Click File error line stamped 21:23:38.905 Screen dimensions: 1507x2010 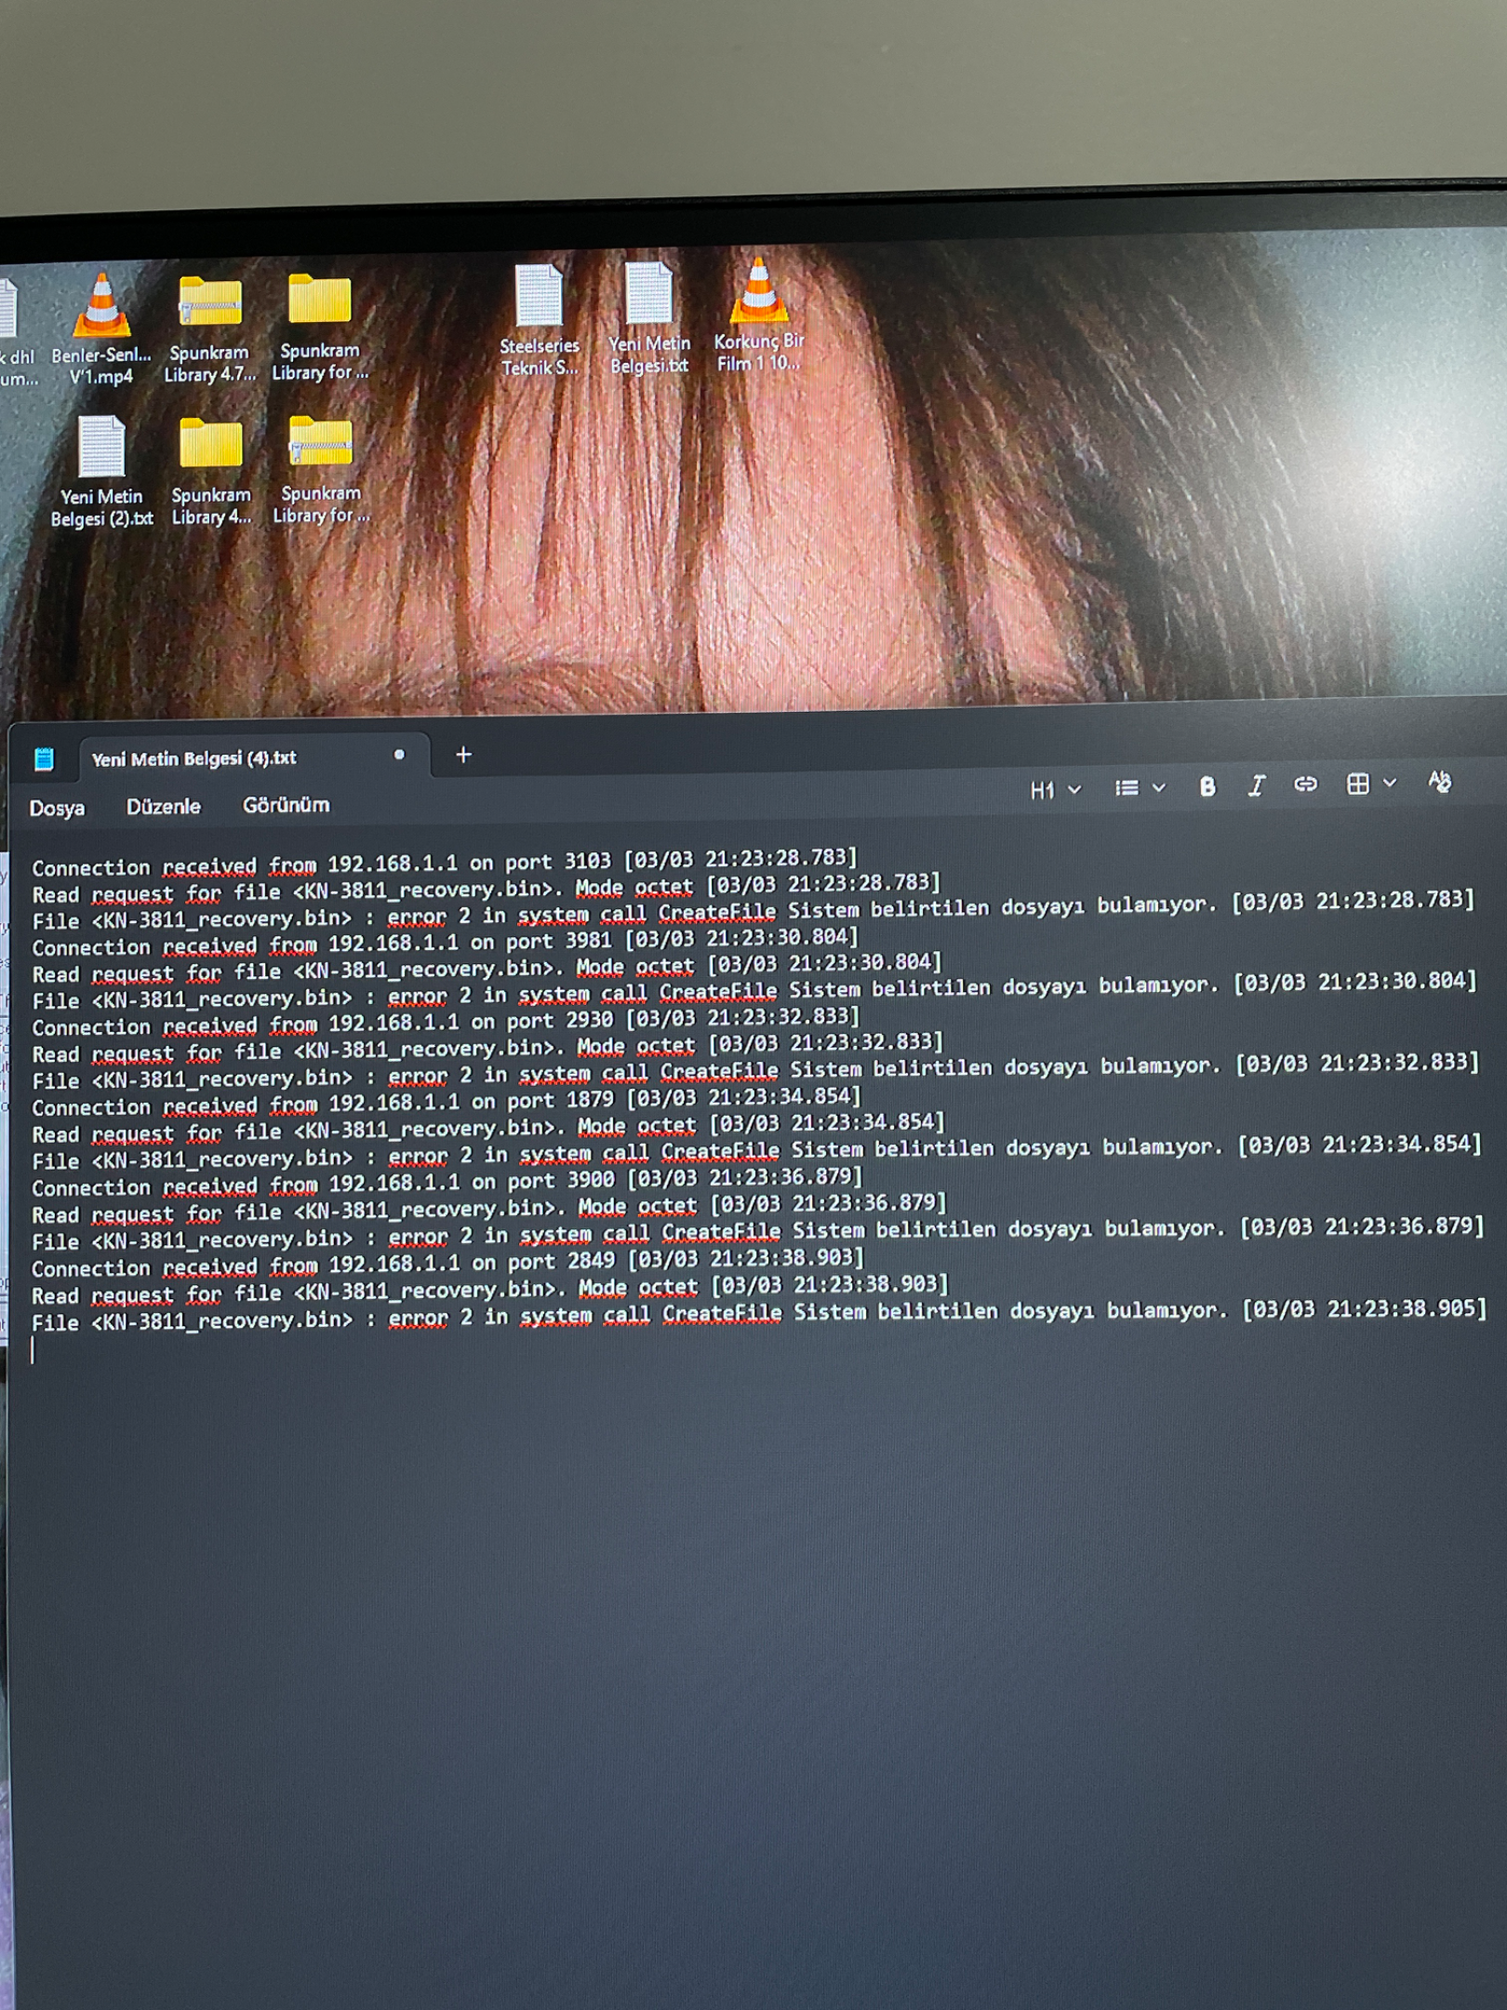(x=759, y=1315)
